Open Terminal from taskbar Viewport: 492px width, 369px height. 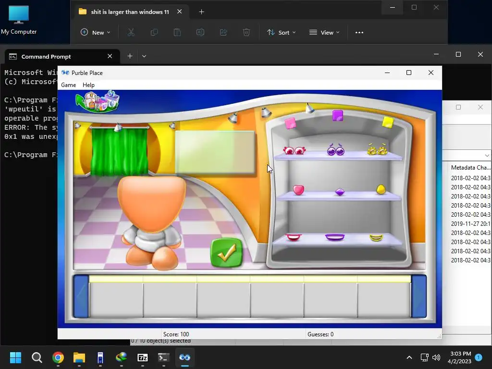[x=163, y=357]
